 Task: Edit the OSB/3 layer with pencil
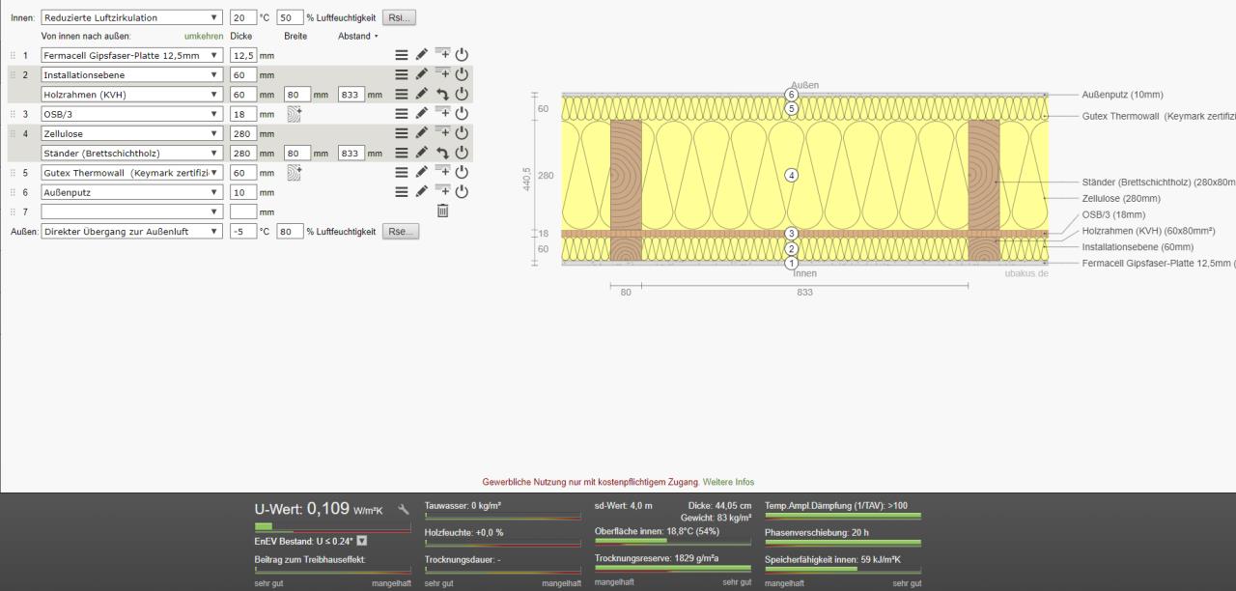pos(422,114)
